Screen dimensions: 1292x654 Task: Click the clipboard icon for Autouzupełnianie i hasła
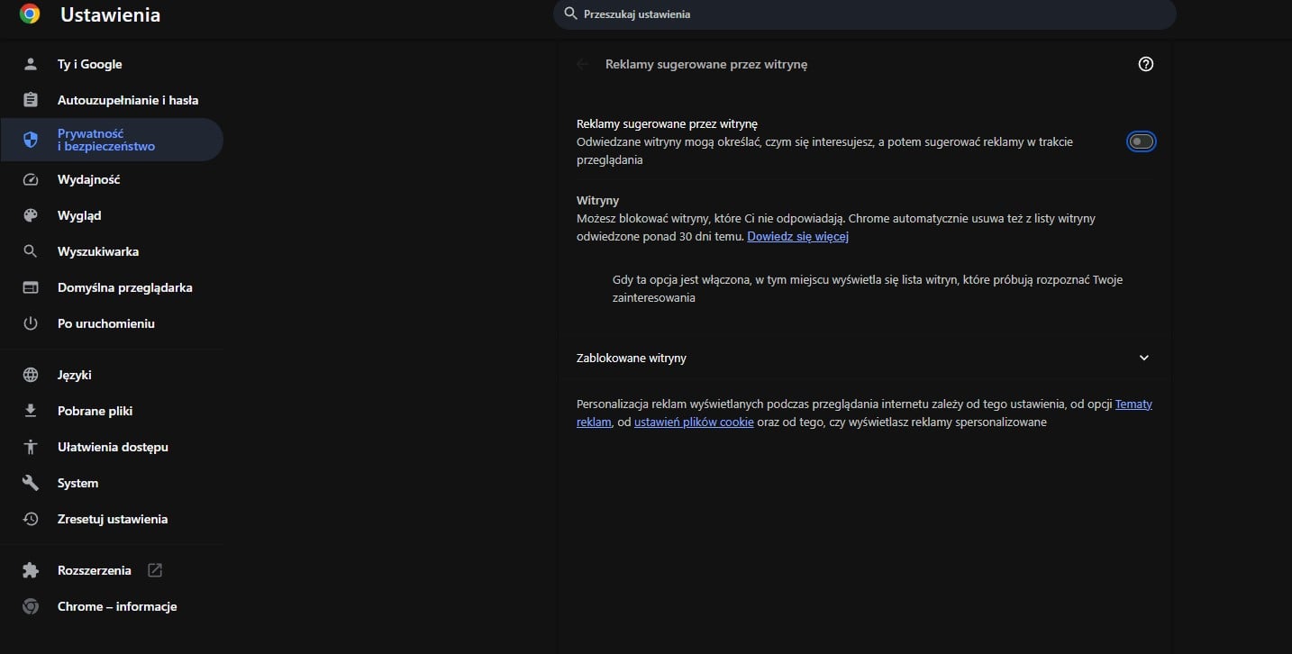31,100
